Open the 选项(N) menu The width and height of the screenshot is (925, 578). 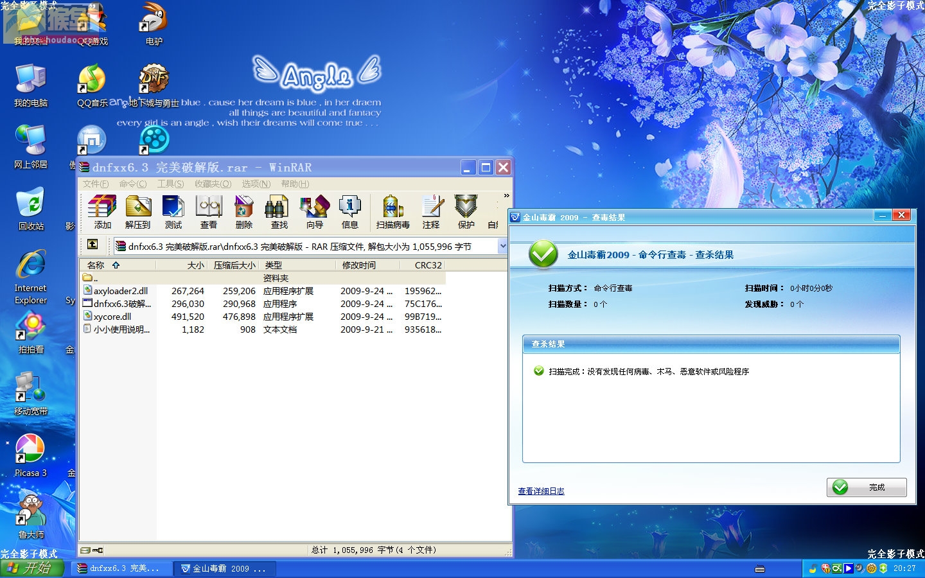click(x=256, y=184)
